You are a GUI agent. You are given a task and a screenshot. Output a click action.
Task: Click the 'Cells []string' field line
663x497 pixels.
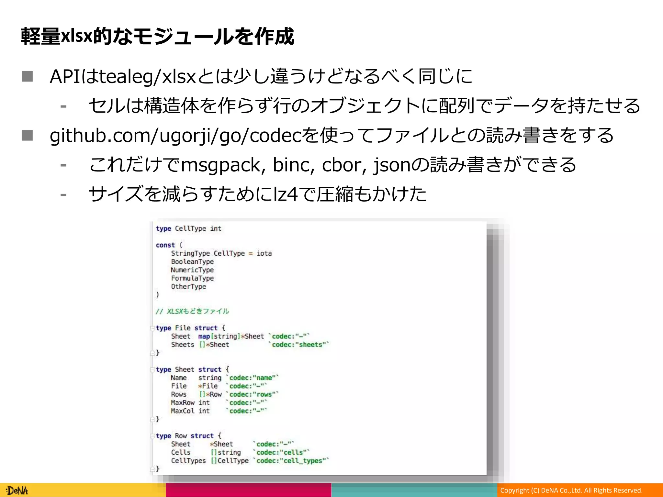240,452
